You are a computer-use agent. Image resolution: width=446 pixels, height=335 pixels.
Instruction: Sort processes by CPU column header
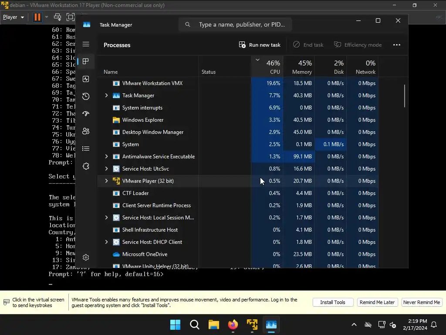pyautogui.click(x=267, y=67)
